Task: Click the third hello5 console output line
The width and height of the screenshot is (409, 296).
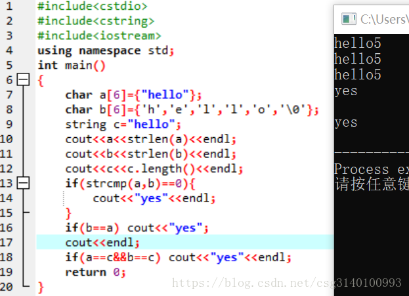Action: pos(358,75)
